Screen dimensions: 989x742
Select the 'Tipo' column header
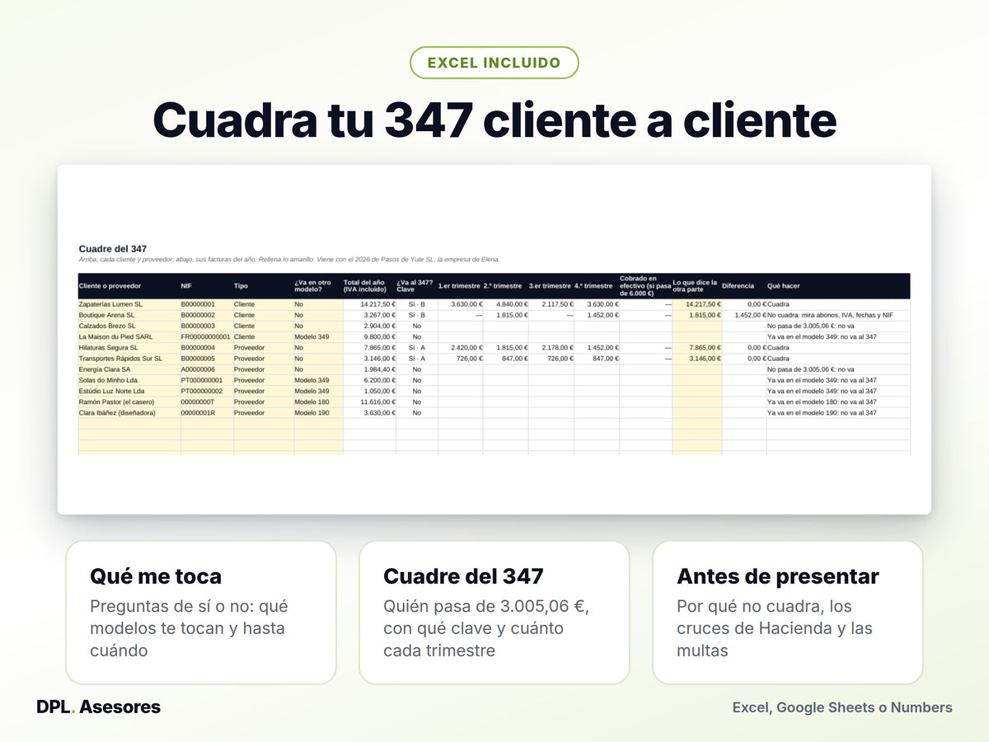264,286
